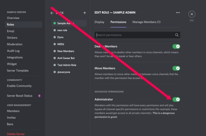The image size is (206, 136).
Task: Focus the Search permissions field
Action: (137, 35)
